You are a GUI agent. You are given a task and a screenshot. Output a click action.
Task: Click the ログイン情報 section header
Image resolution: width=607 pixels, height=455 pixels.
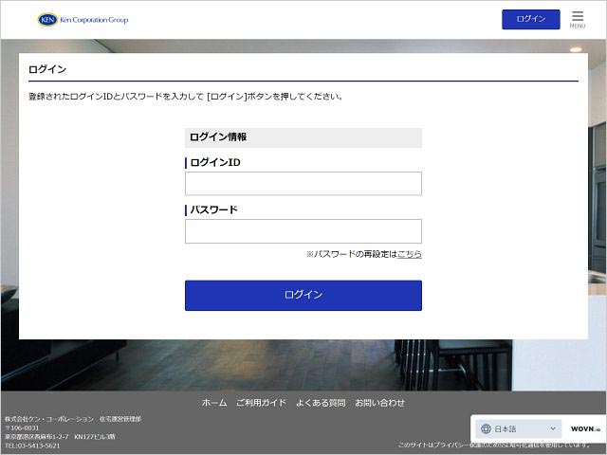(218, 137)
